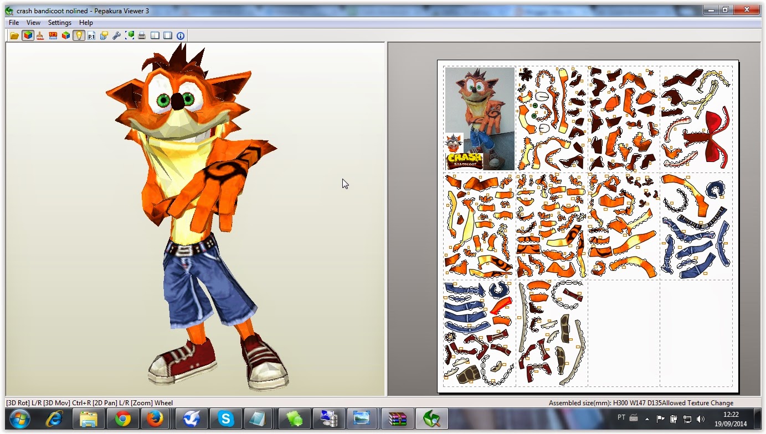Open the Help menu
The width and height of the screenshot is (766, 434).
pos(86,23)
